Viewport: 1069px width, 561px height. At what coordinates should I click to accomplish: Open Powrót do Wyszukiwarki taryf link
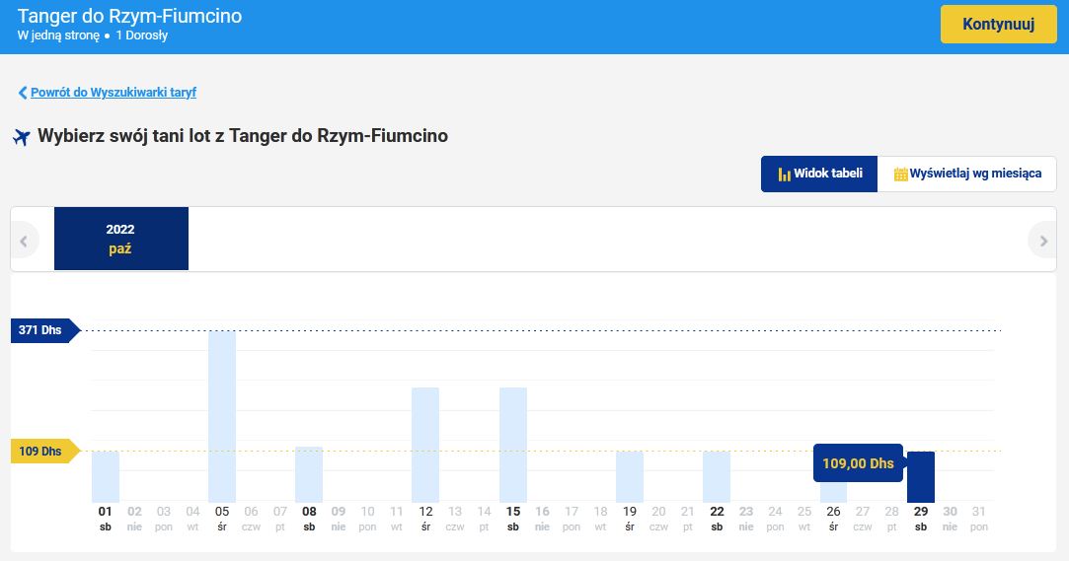pos(114,93)
